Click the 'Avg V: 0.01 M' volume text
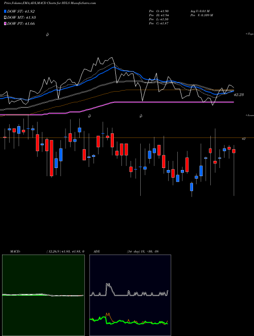254x336 pixels. [200, 11]
